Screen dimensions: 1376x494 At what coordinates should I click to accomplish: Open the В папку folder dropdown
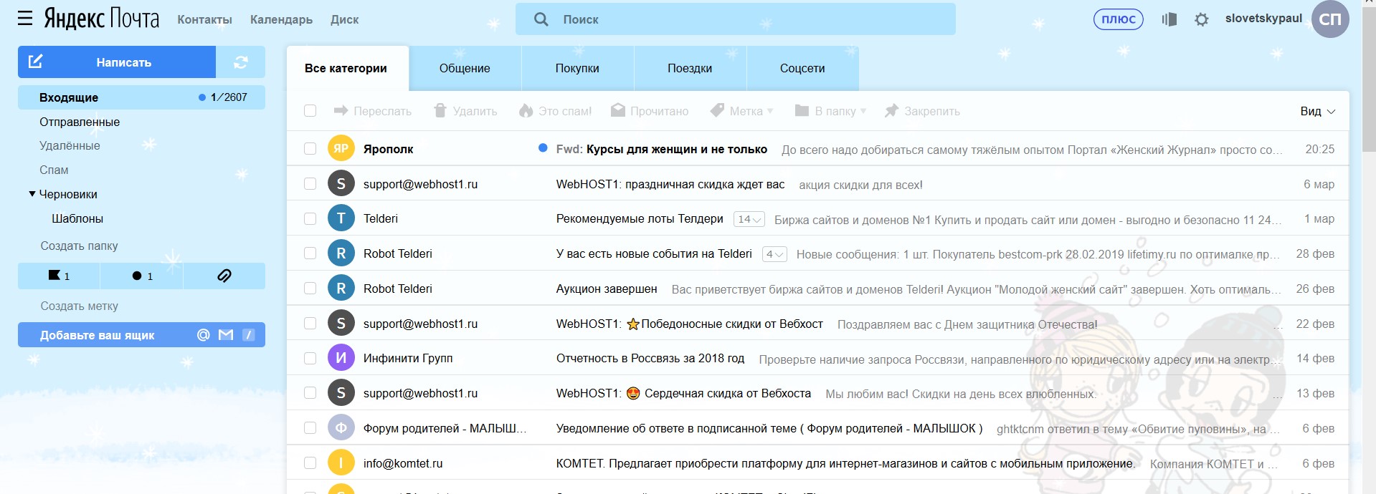coord(831,111)
